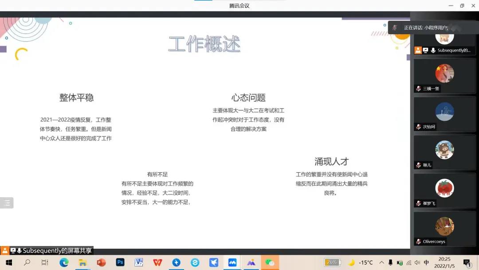The image size is (479, 270).
Task: Open the notification center
Action: click(467, 262)
